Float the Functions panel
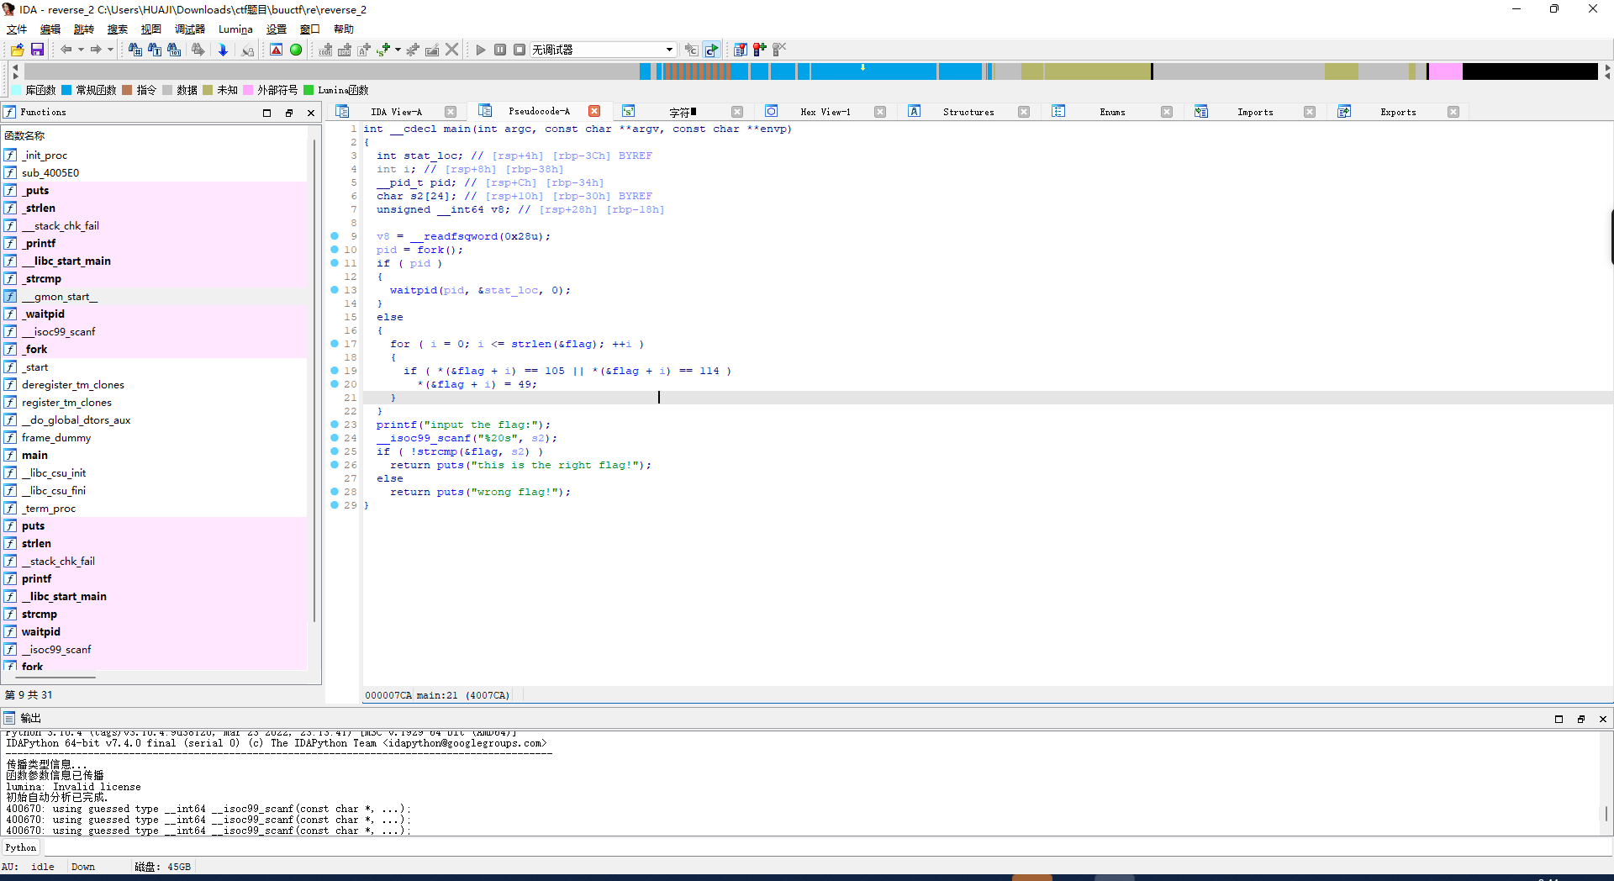Image resolution: width=1614 pixels, height=881 pixels. pyautogui.click(x=289, y=113)
